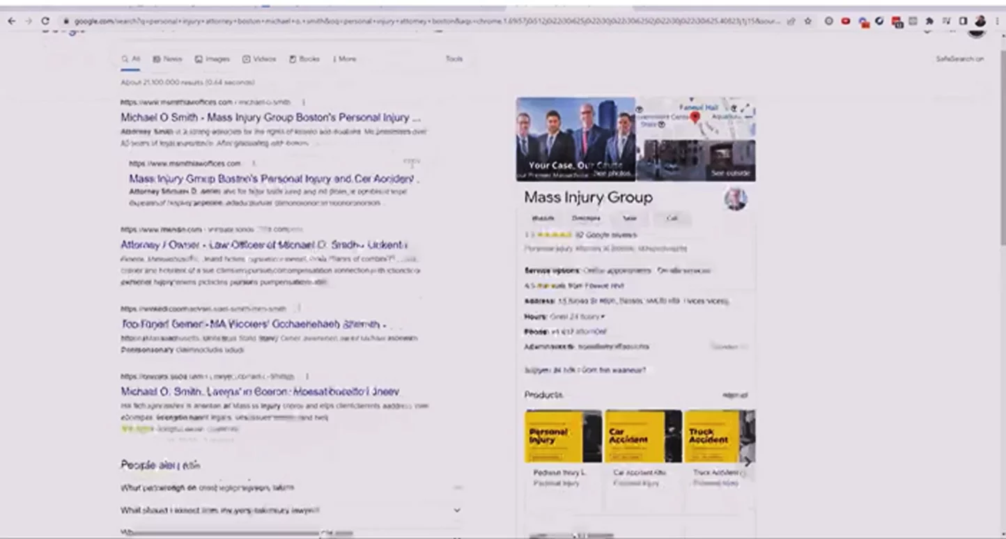Viewport: 1006px width, 539px height.
Task: Open the Chrome profile avatar
Action: click(x=981, y=22)
